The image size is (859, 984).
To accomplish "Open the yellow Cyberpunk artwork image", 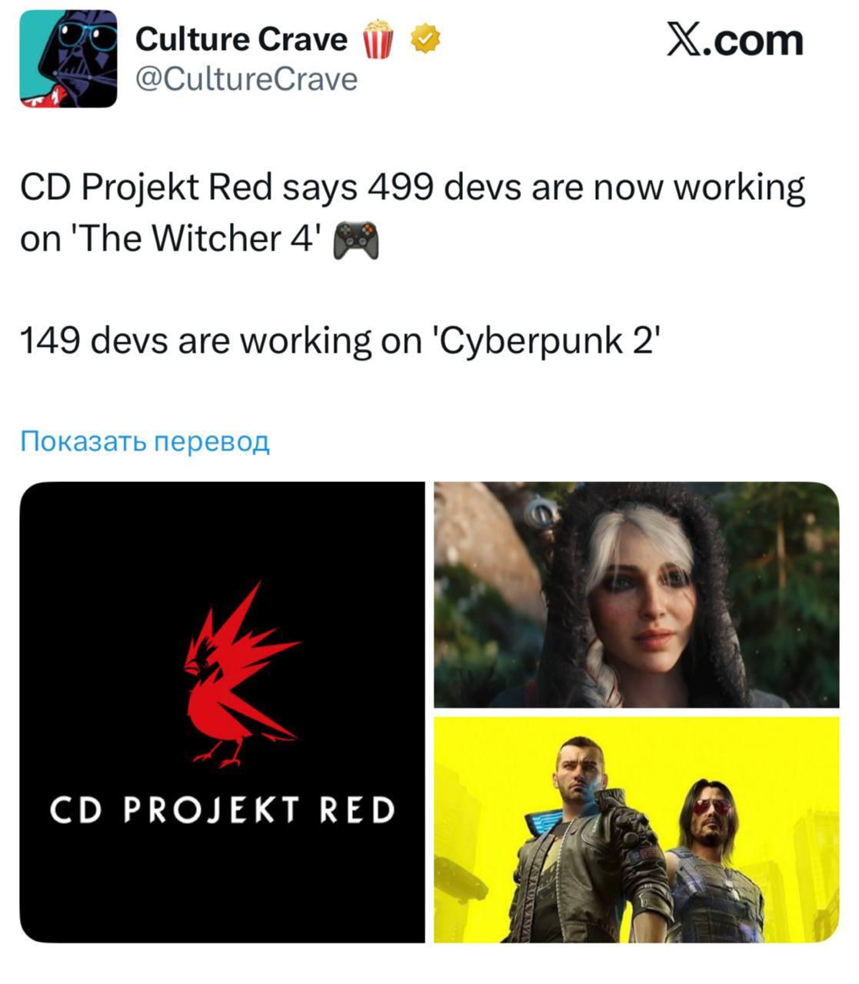I will pyautogui.click(x=637, y=829).
